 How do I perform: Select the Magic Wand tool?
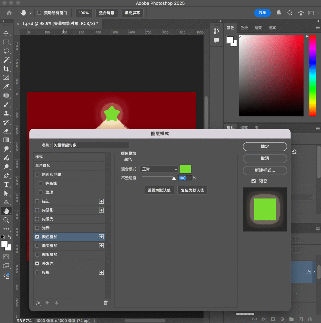tap(6, 60)
